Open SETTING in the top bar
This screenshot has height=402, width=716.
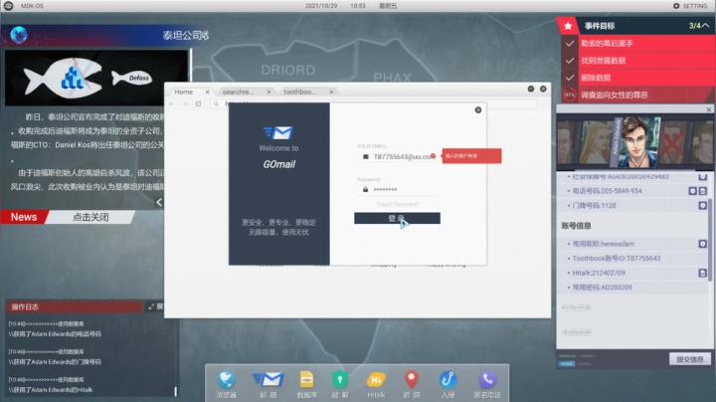pos(690,6)
